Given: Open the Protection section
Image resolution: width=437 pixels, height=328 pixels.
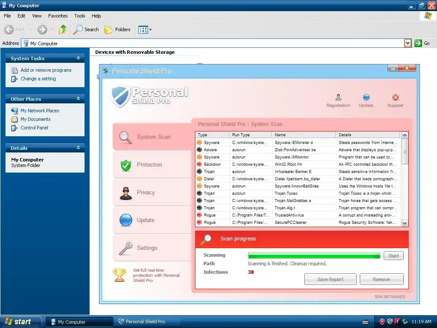Looking at the screenshot, I should tap(152, 164).
